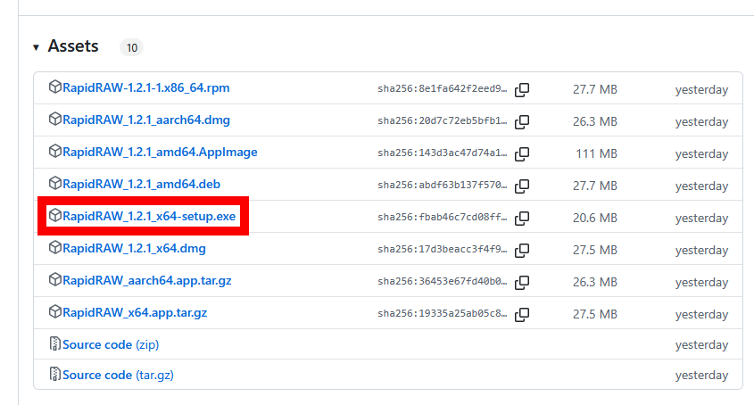754x405 pixels.
Task: Click hash text sha256:17d3beacc3f4f9…
Action: pyautogui.click(x=443, y=250)
